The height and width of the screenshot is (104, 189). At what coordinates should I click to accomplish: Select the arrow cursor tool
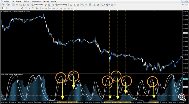pos(3,8)
